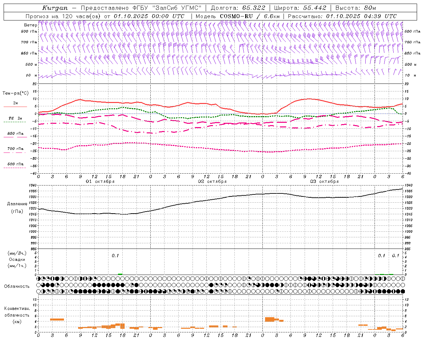Viewport: 422px width, 338px height.
Task: Click the "Высота: 80м" header value
Action: tap(355, 8)
